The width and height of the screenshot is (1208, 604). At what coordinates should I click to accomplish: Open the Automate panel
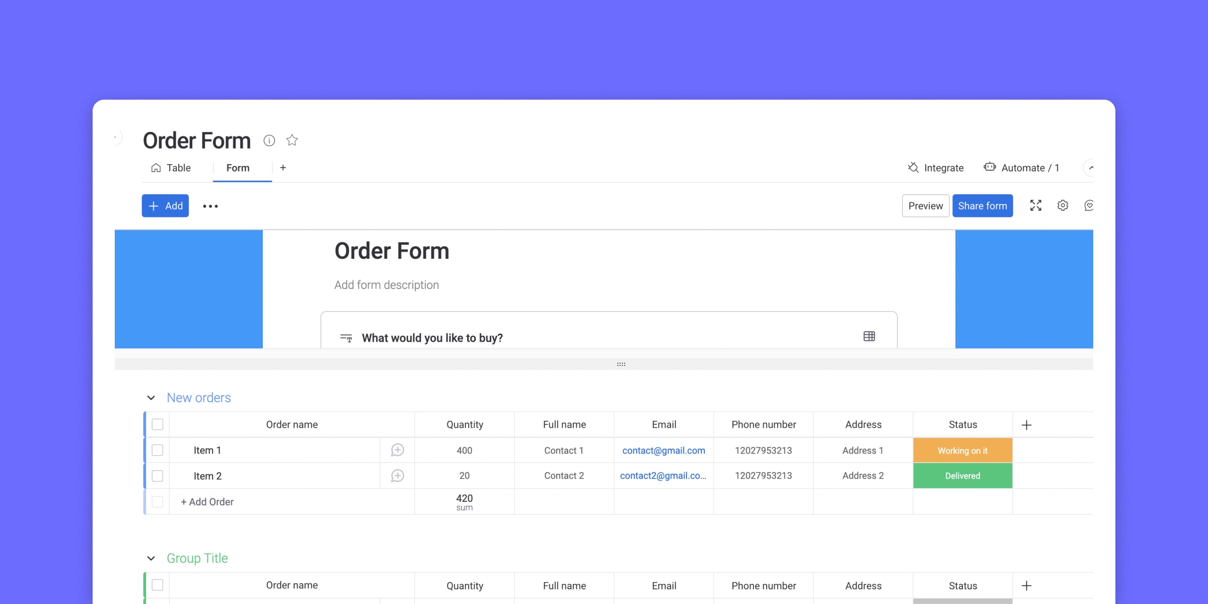coord(1021,167)
